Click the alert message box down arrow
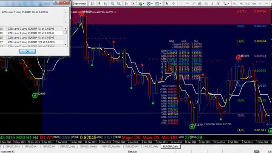Viewport: 272px width, 153px height. (x=66, y=22)
